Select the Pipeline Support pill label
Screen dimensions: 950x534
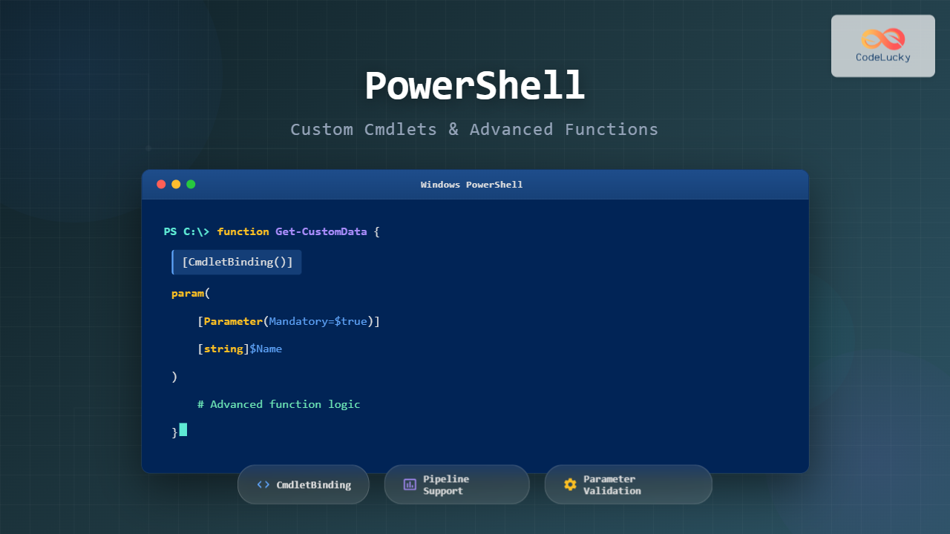(x=446, y=485)
